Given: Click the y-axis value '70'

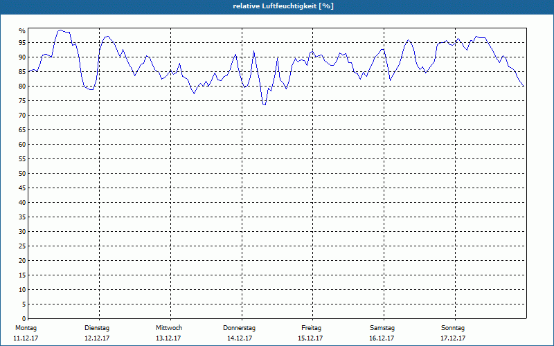Looking at the screenshot, I should (22, 116).
